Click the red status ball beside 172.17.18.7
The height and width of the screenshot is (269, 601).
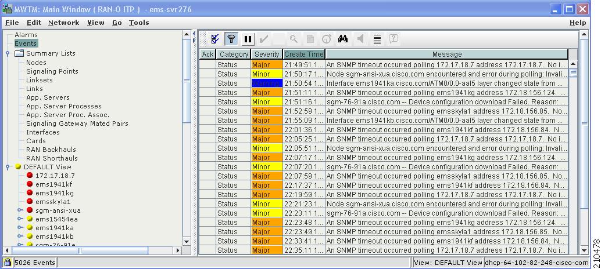click(x=30, y=176)
